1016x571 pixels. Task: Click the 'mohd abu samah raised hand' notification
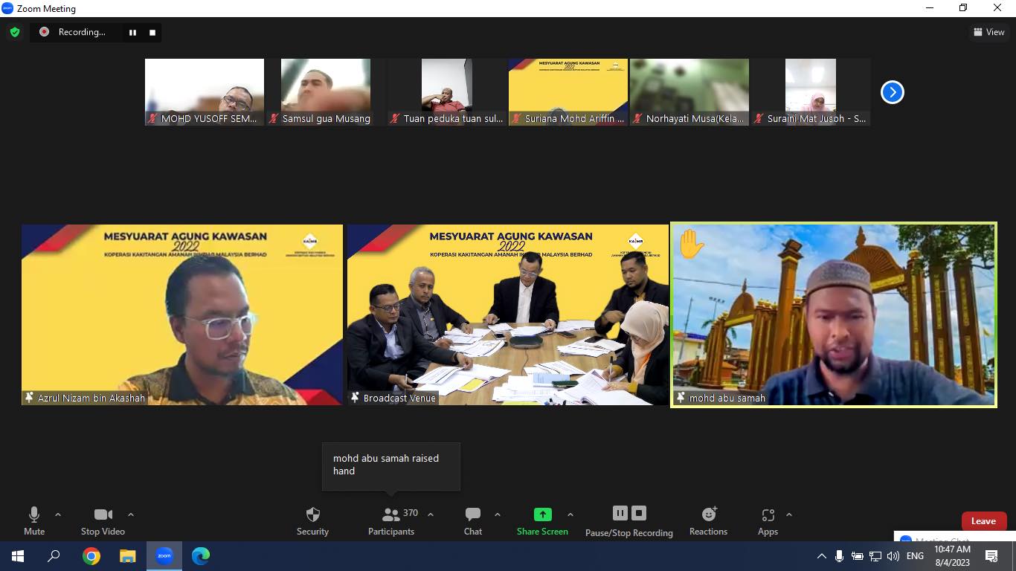(391, 466)
